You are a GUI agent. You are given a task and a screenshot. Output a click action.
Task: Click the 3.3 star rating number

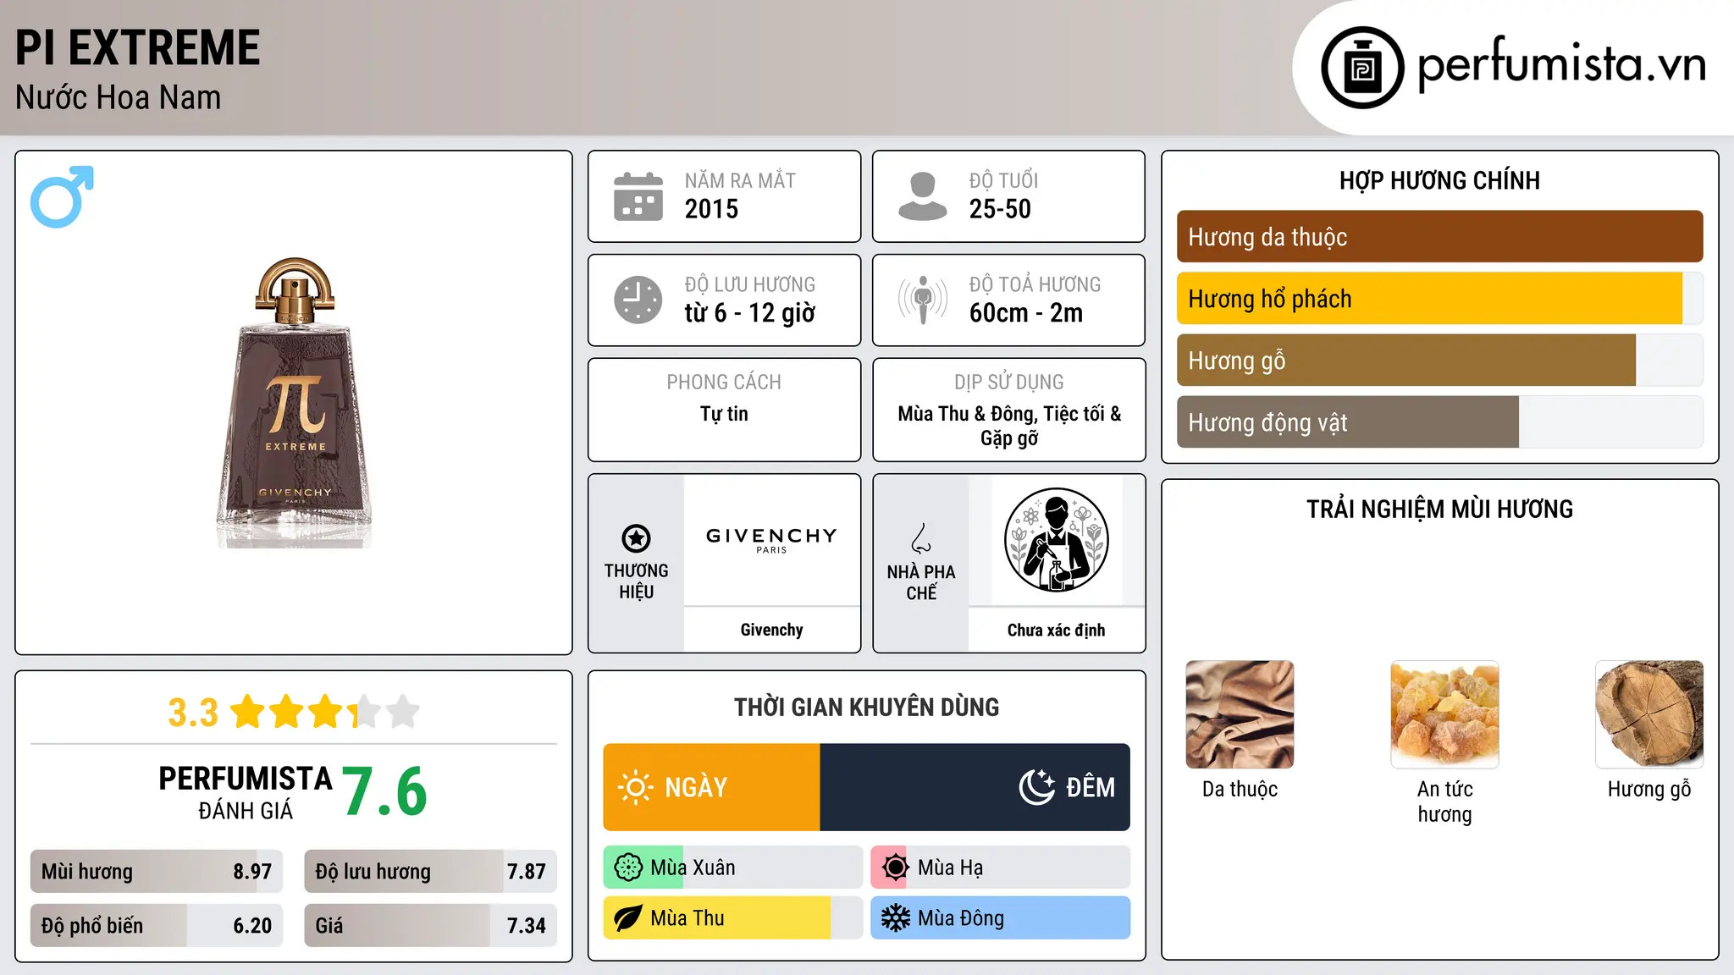click(x=193, y=713)
